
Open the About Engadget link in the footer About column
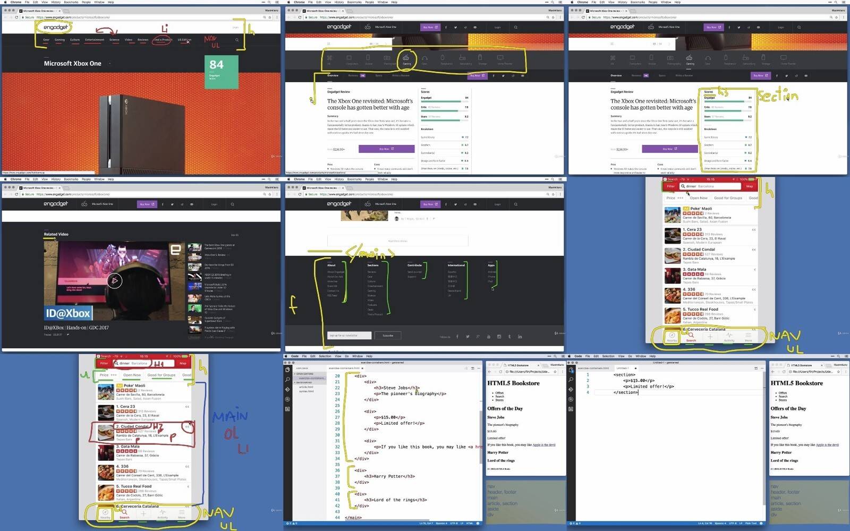click(336, 272)
